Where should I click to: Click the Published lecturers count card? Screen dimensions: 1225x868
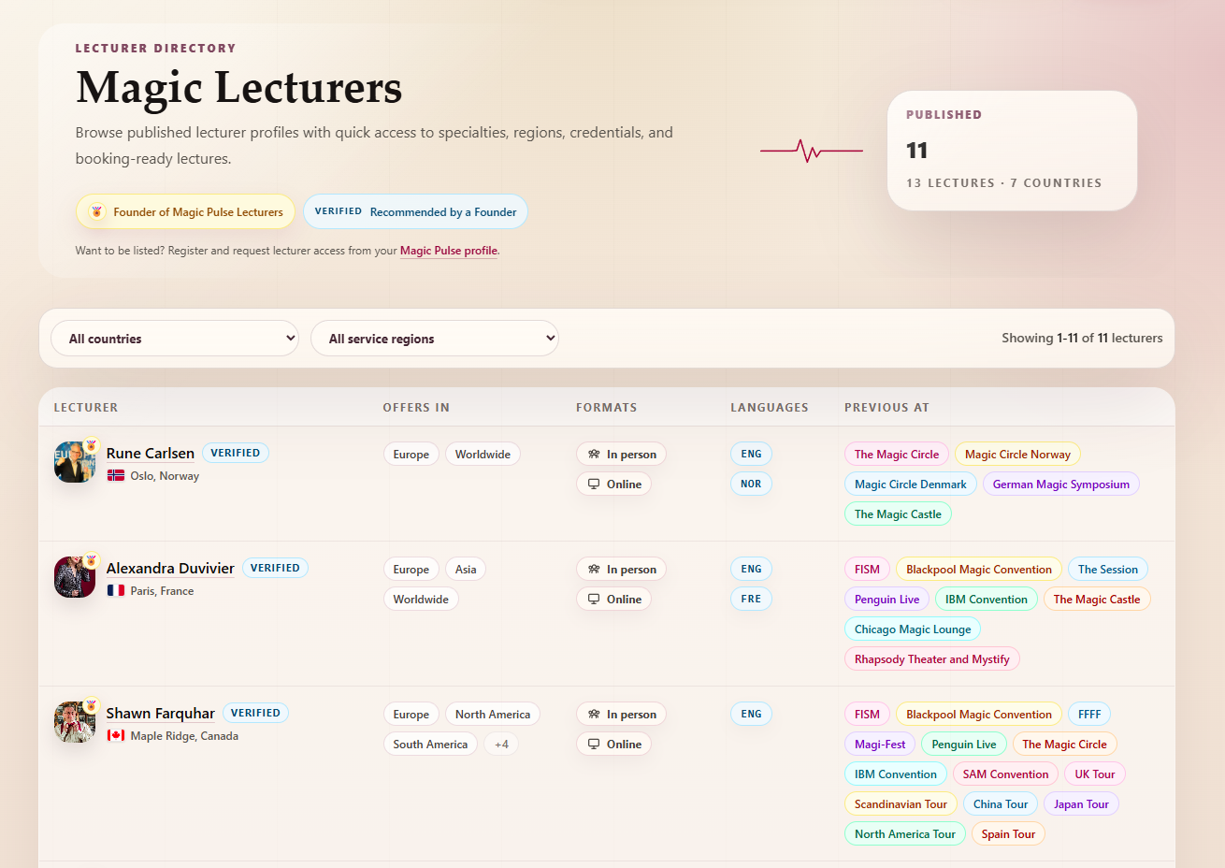point(1012,150)
